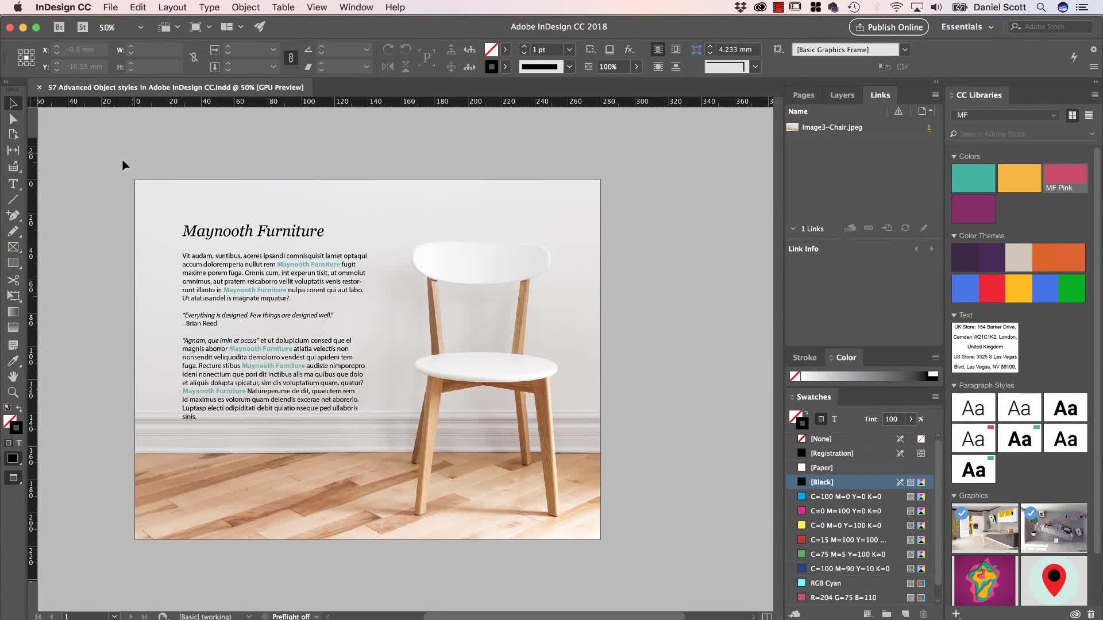1103x620 pixels.
Task: Click the Tint value field
Action: pos(893,419)
